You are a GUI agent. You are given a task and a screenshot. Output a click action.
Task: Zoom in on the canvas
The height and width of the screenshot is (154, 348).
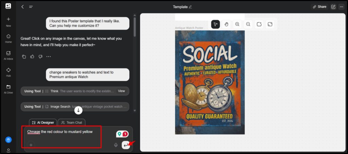(x=237, y=24)
